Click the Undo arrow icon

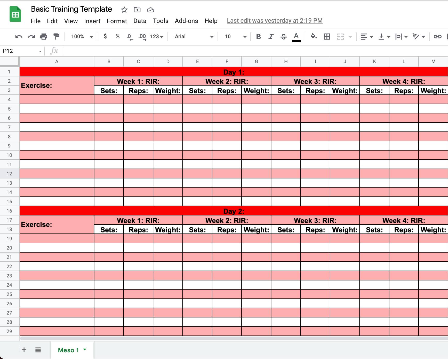pyautogui.click(x=19, y=37)
